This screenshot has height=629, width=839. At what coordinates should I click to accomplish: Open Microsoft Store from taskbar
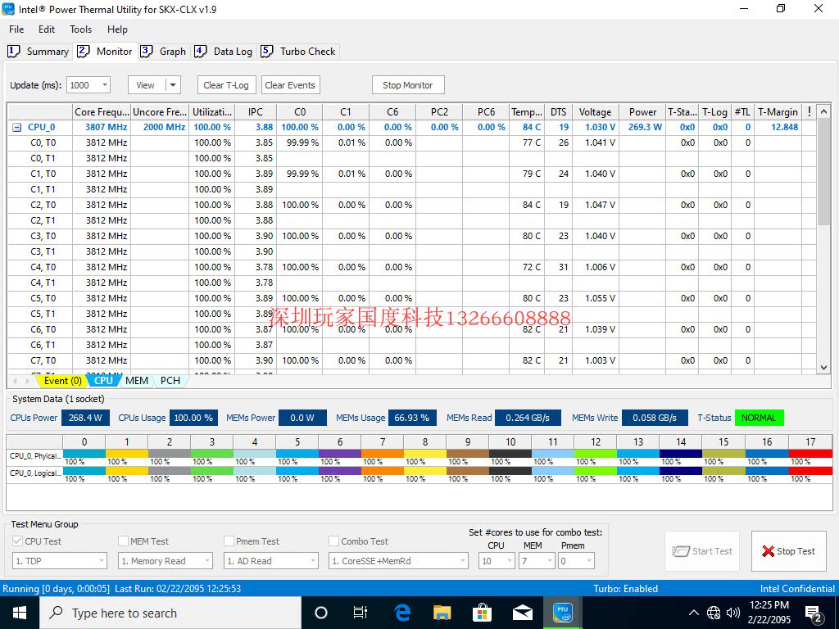coord(482,613)
